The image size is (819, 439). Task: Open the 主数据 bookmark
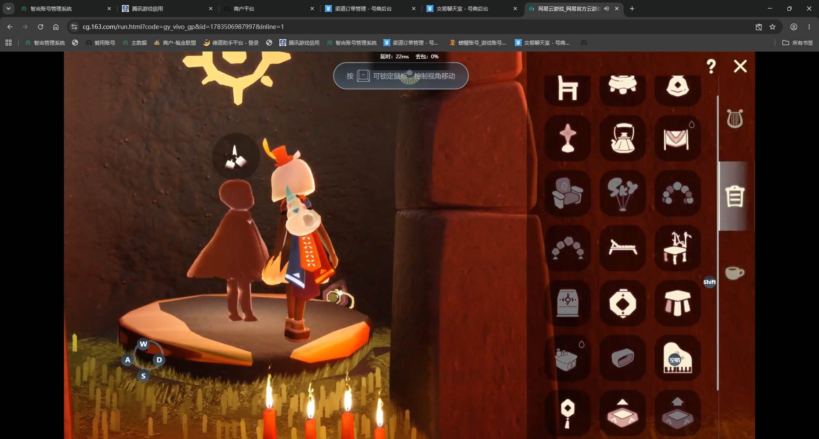pos(135,43)
